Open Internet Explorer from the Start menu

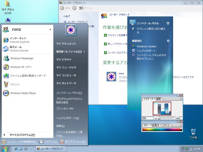(x=27, y=40)
